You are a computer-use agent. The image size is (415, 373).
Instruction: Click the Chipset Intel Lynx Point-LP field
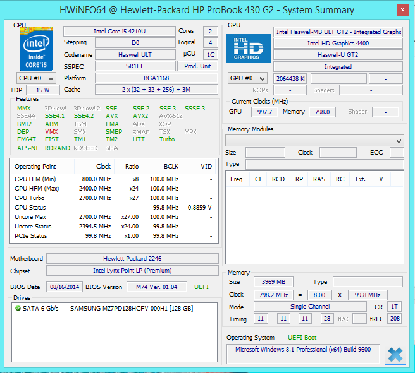coord(132,271)
